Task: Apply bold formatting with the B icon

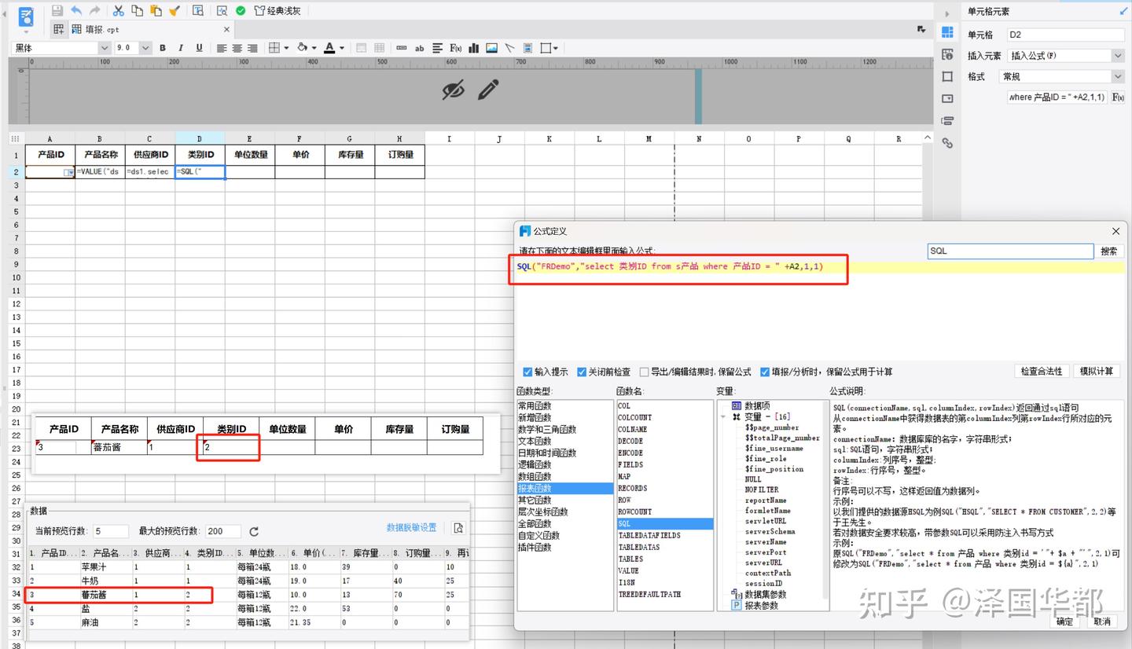Action: click(163, 48)
